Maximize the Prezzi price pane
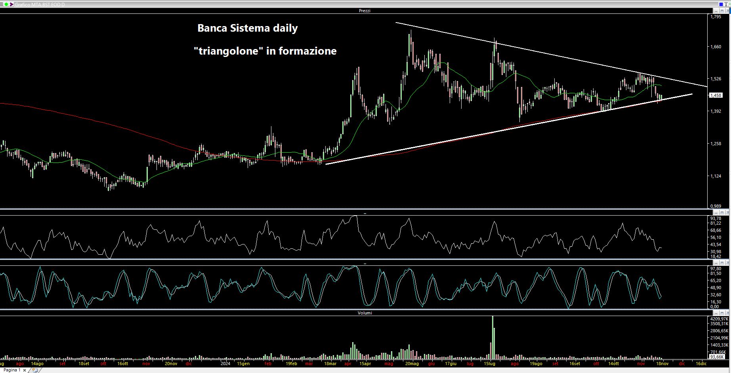731x373 pixels. (722, 11)
